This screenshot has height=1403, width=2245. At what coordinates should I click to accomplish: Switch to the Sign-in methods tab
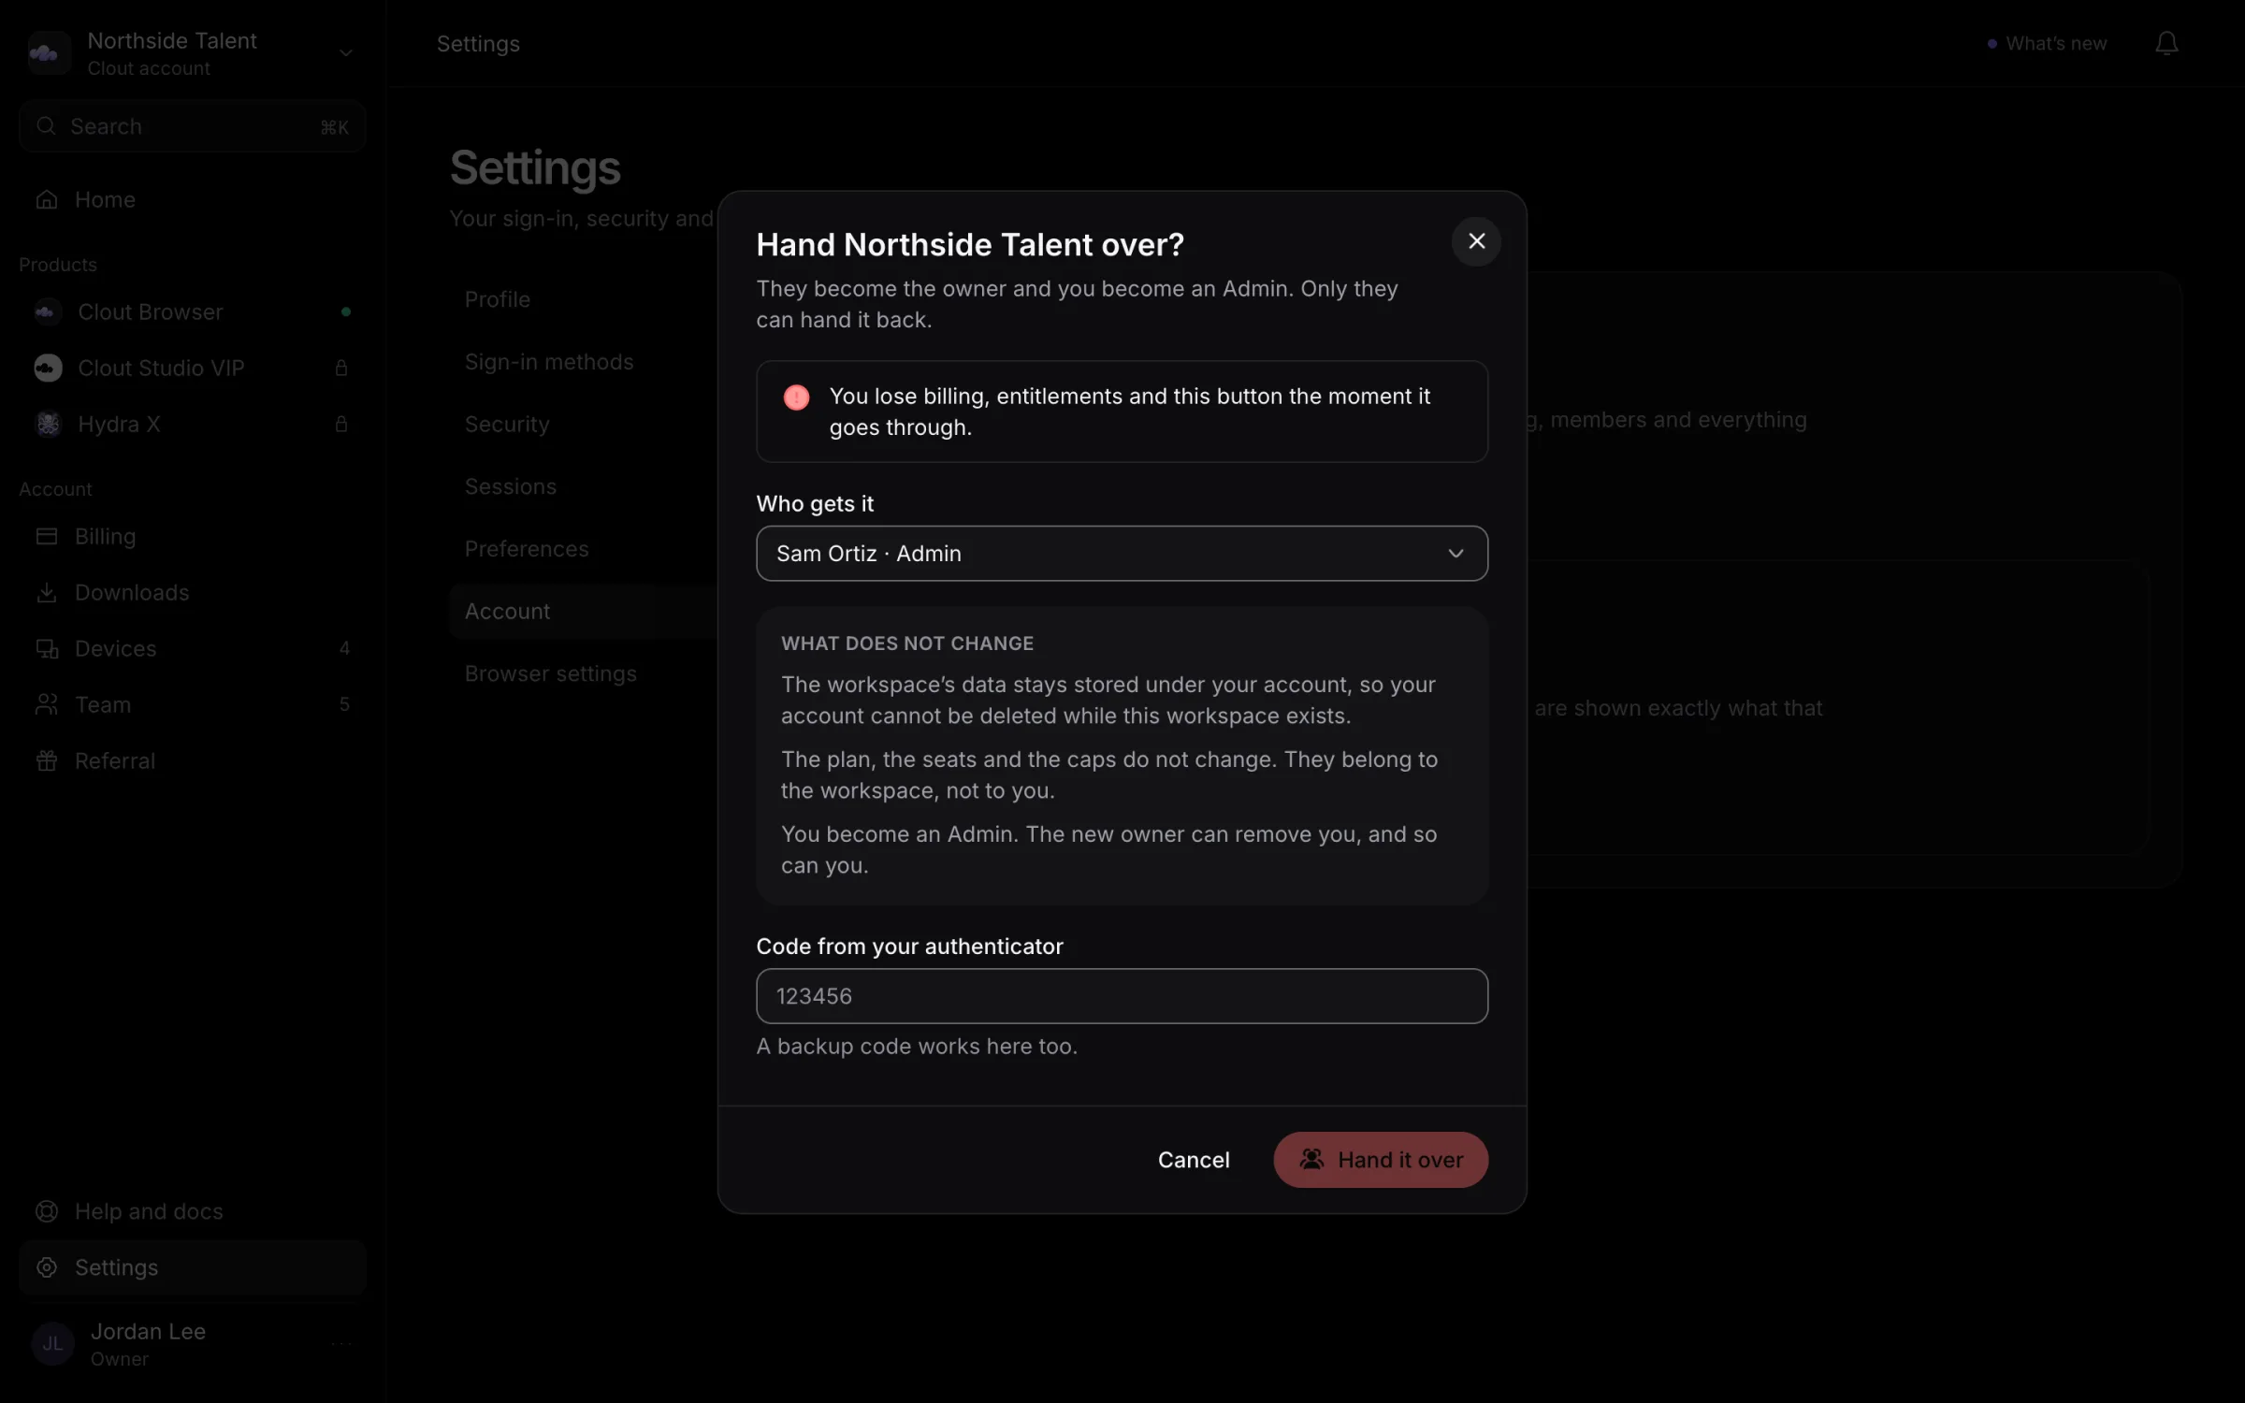click(x=549, y=362)
